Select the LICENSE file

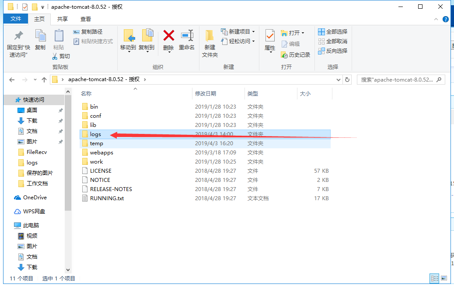(205, 171)
